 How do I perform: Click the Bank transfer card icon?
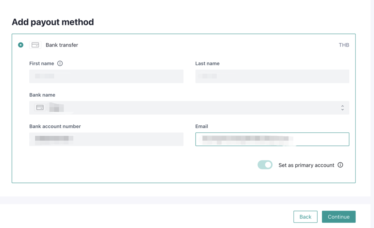pos(35,45)
